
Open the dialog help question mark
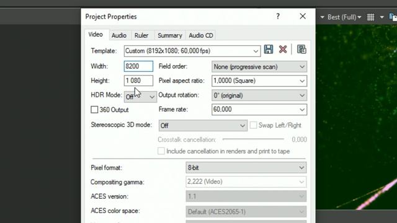click(x=278, y=17)
